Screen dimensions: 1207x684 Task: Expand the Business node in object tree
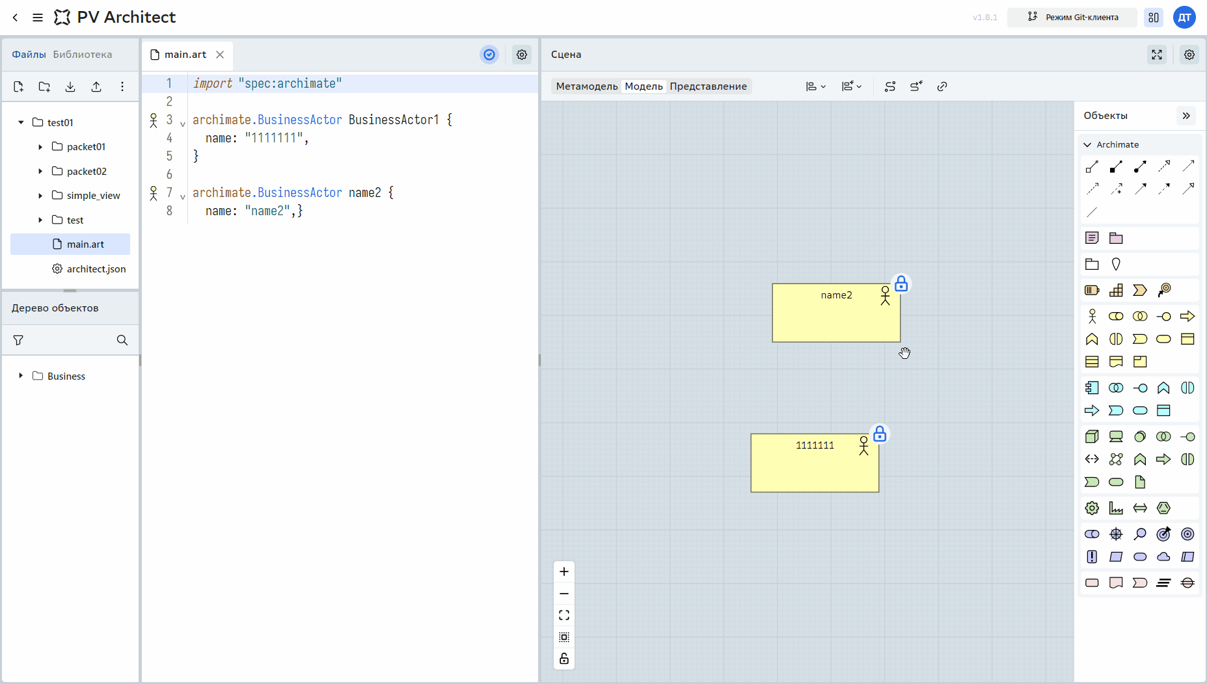pyautogui.click(x=21, y=376)
